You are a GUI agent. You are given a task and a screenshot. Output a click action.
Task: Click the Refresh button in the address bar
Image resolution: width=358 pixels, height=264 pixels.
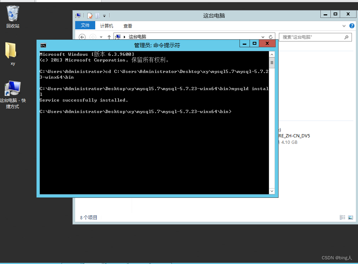pos(271,37)
